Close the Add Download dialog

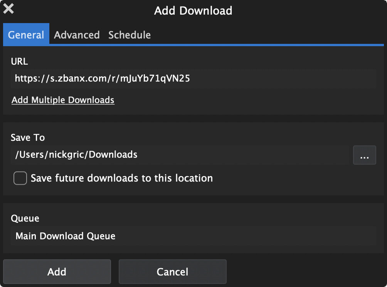pyautogui.click(x=8, y=9)
